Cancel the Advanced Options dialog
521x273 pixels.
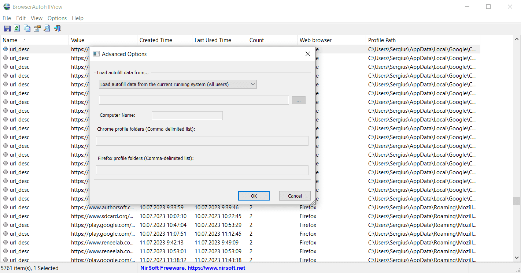tap(295, 196)
